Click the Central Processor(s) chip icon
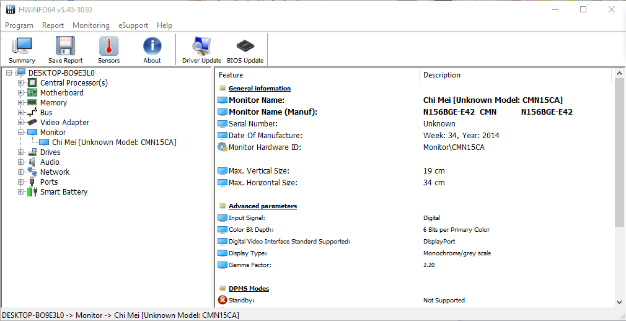626x321 pixels. click(32, 83)
